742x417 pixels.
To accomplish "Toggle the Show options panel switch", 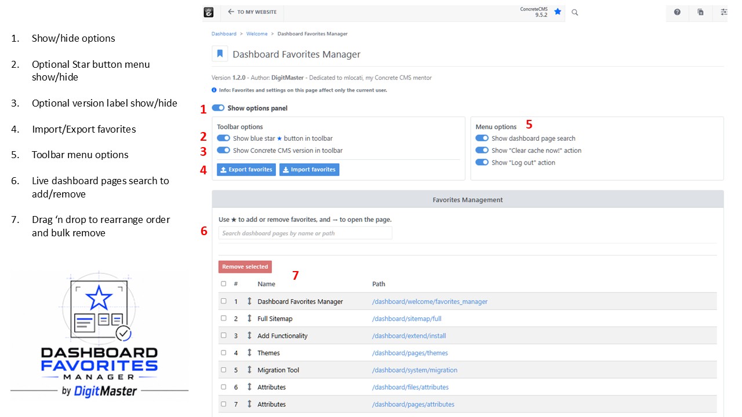I will coord(218,108).
